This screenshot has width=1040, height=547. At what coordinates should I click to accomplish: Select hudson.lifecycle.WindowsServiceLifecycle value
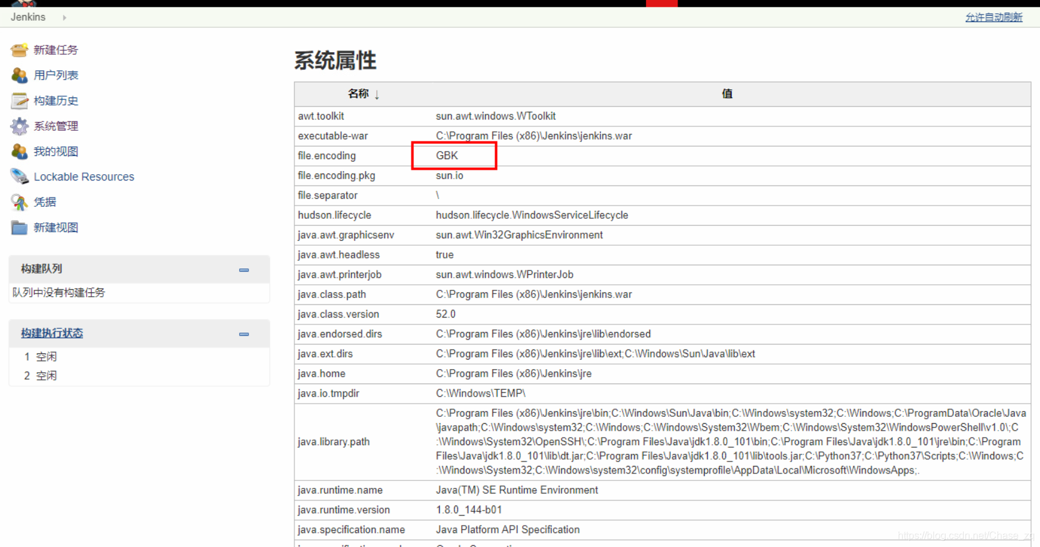click(532, 215)
